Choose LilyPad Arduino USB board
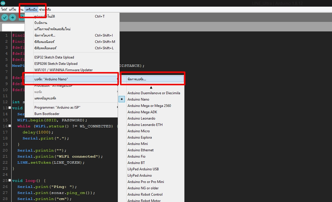Screen dimensions: 332x202 click(143, 169)
